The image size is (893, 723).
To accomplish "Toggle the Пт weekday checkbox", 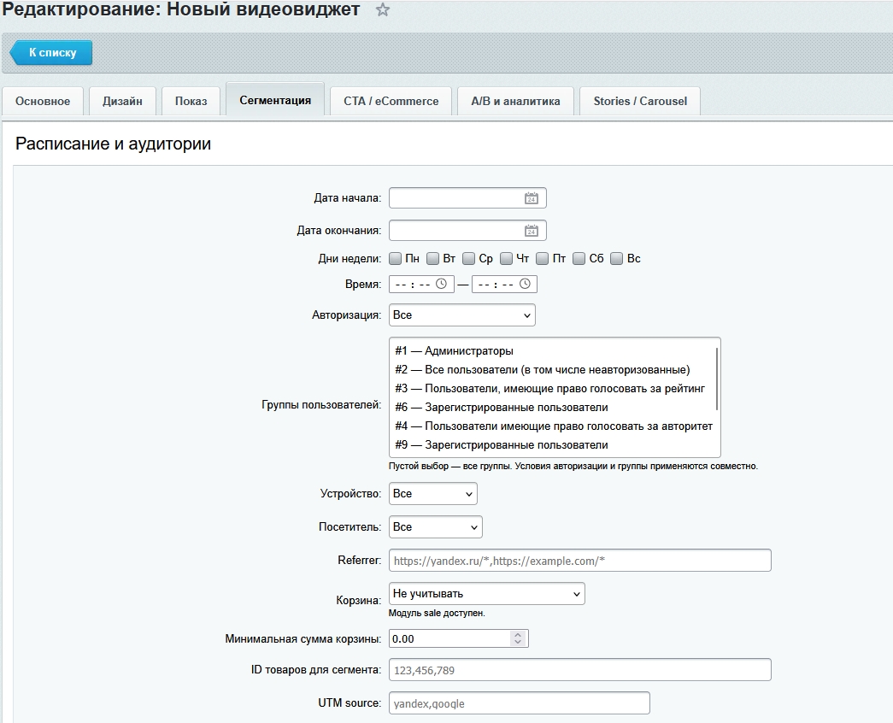I will 542,259.
